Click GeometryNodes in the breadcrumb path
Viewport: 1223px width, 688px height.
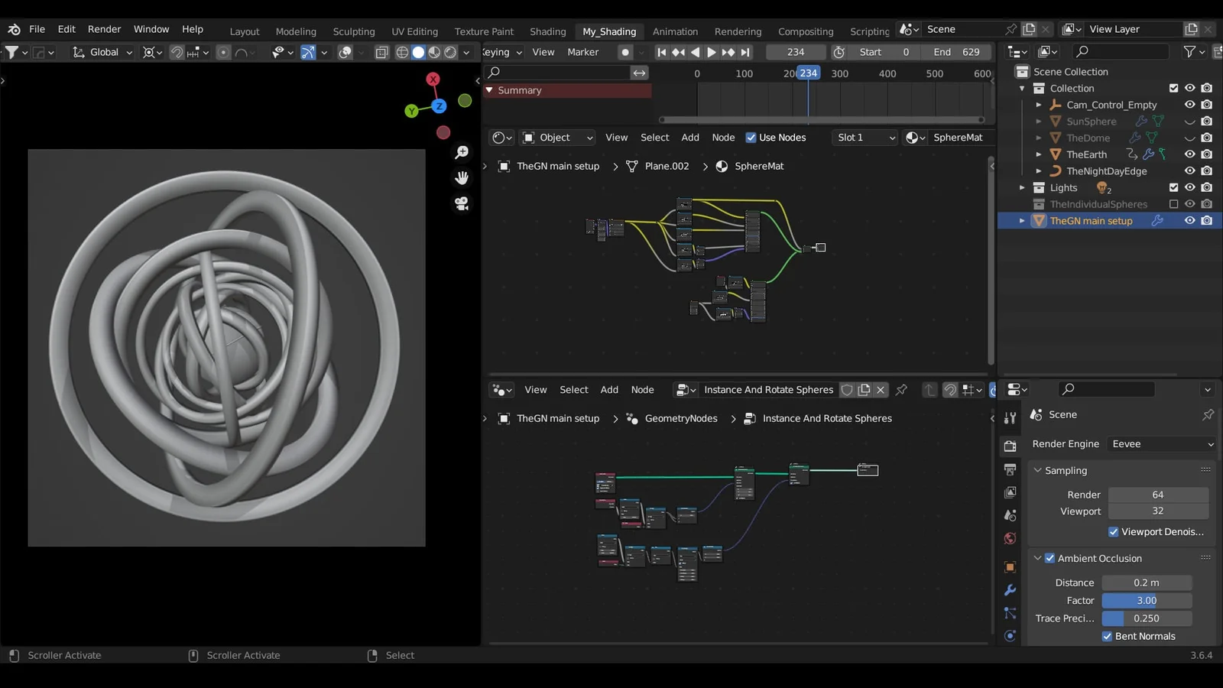pos(680,418)
